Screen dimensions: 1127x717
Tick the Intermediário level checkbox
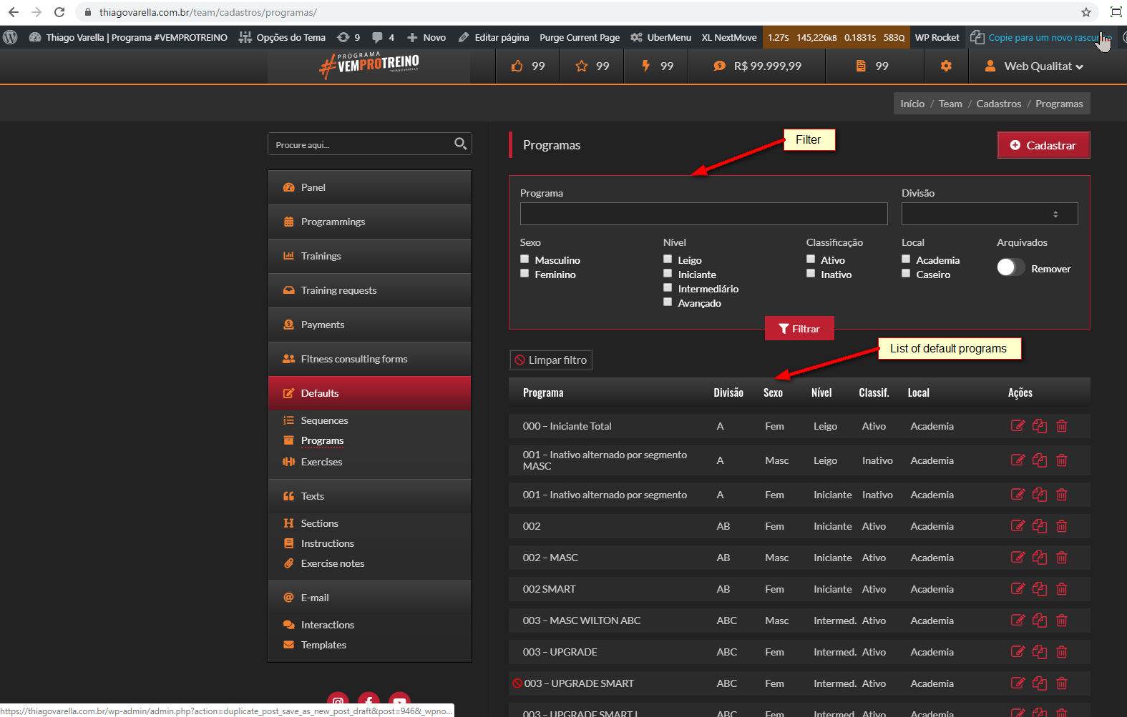tap(668, 288)
